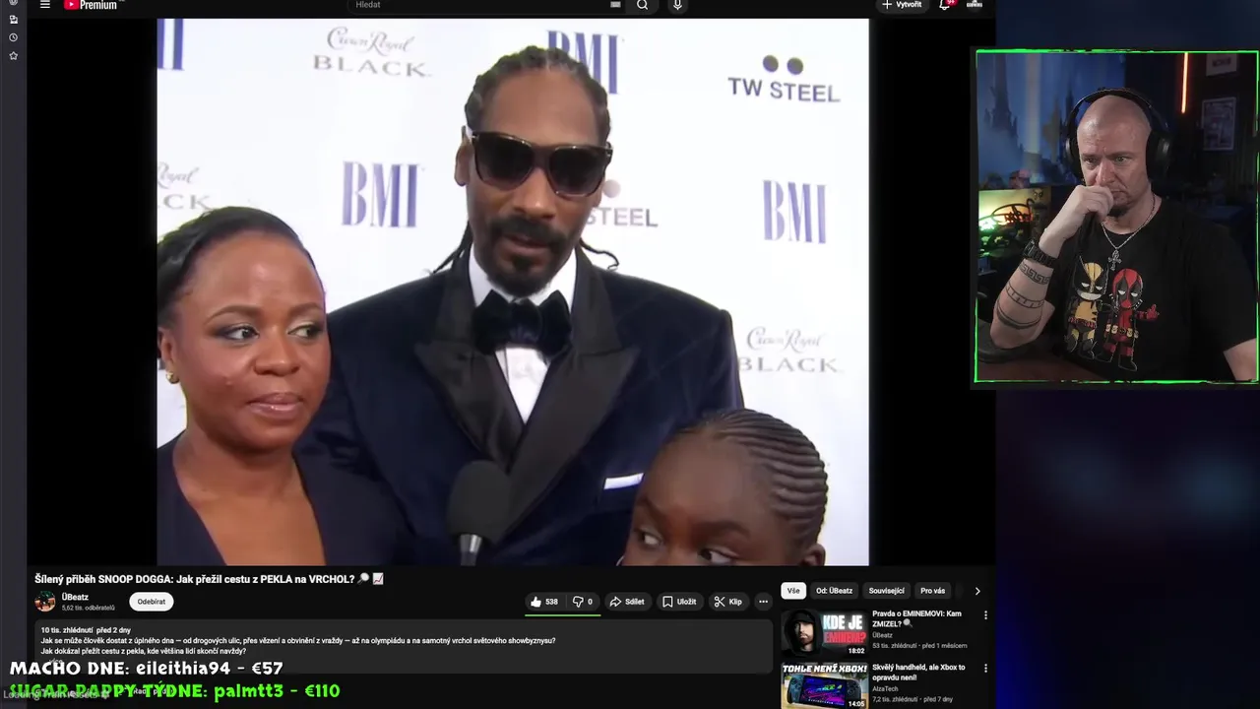Image resolution: width=1260 pixels, height=709 pixels.
Task: Expand the video description box
Action: pos(404,646)
